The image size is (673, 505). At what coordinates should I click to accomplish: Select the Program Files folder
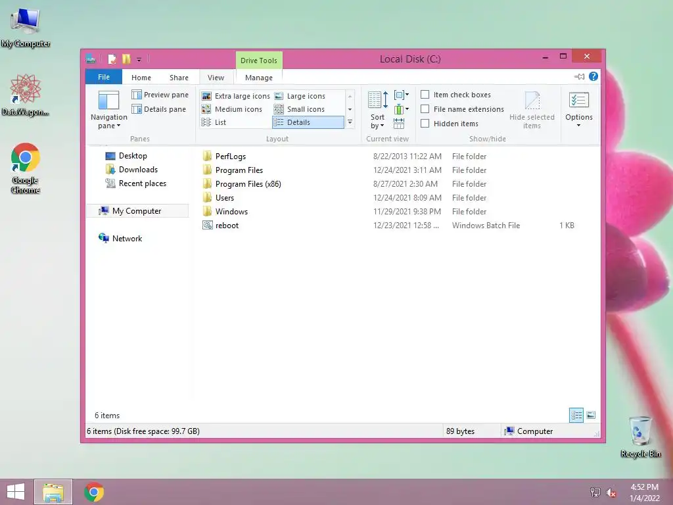239,170
